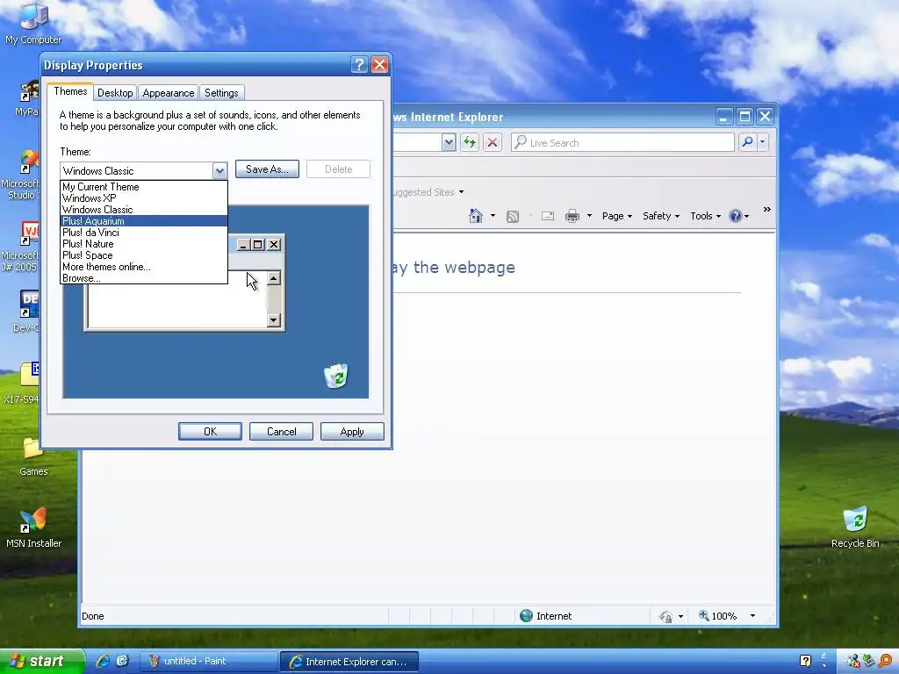
Task: Click the help tray icon in taskbar
Action: [x=805, y=662]
